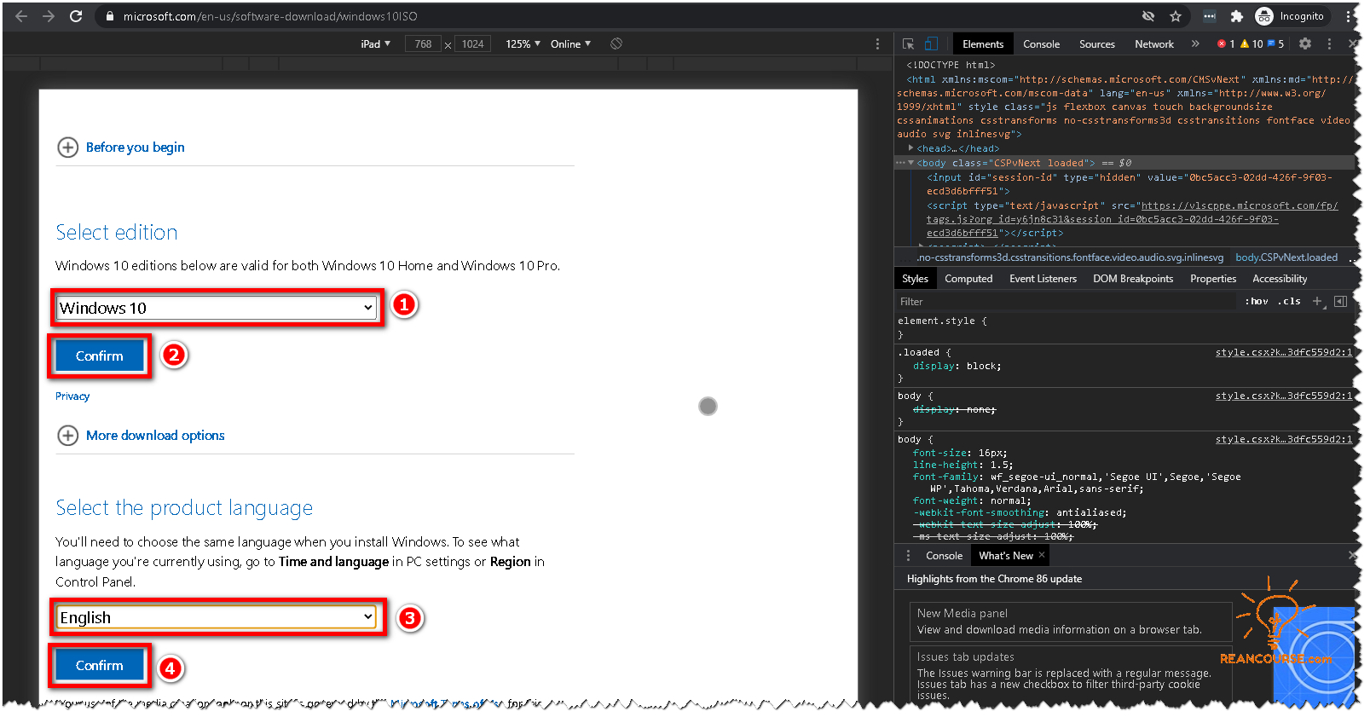Toggle the device toolbar icon in DevTools
The image size is (1370, 717).
931,43
